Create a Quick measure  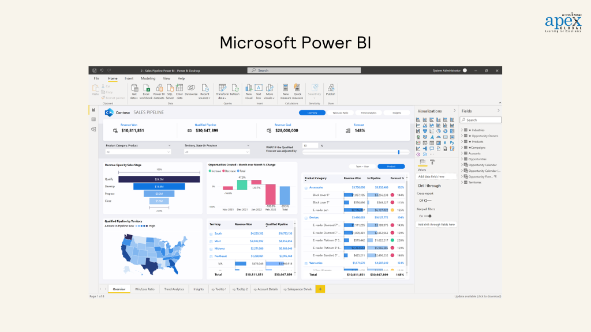point(297,92)
